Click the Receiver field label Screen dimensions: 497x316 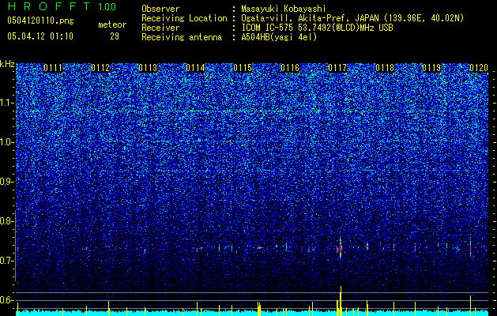point(160,28)
